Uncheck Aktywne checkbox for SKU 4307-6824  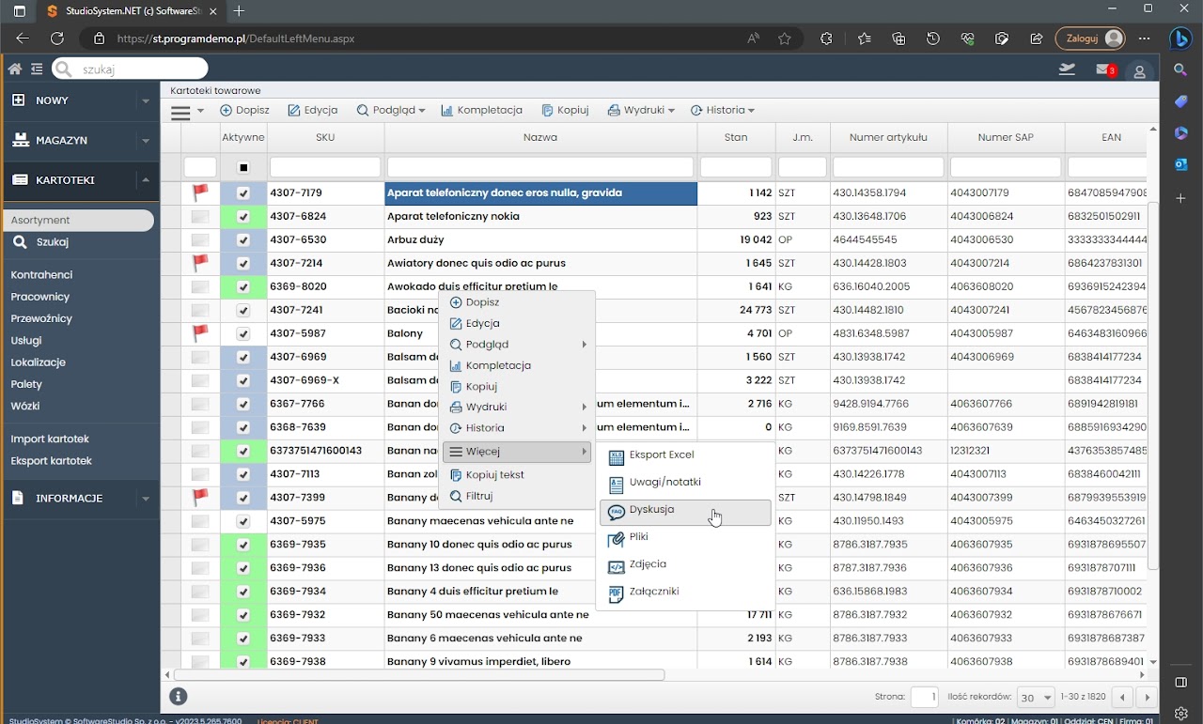point(243,217)
